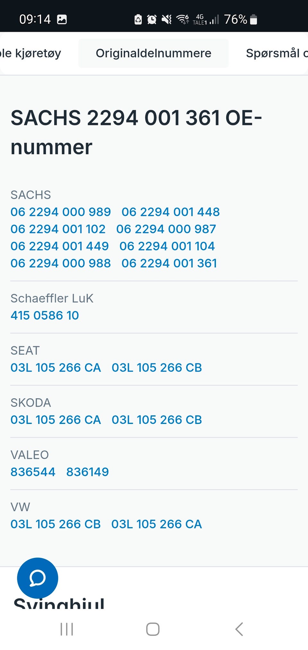The height and width of the screenshot is (650, 308).
Task: Open SACHS number 06 2294 000 989
Action: [61, 212]
